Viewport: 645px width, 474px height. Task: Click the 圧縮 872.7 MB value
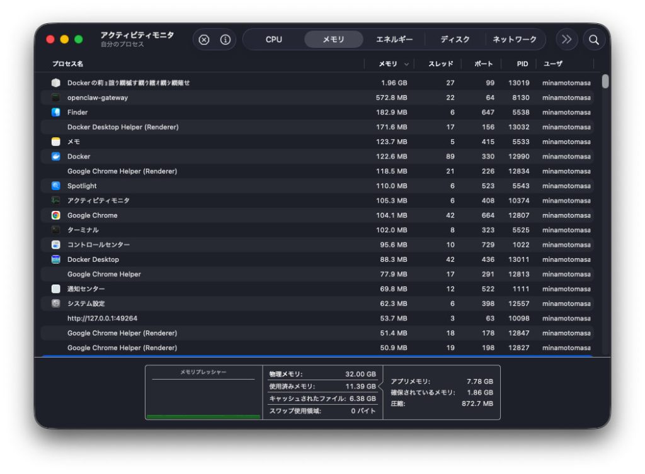point(477,403)
